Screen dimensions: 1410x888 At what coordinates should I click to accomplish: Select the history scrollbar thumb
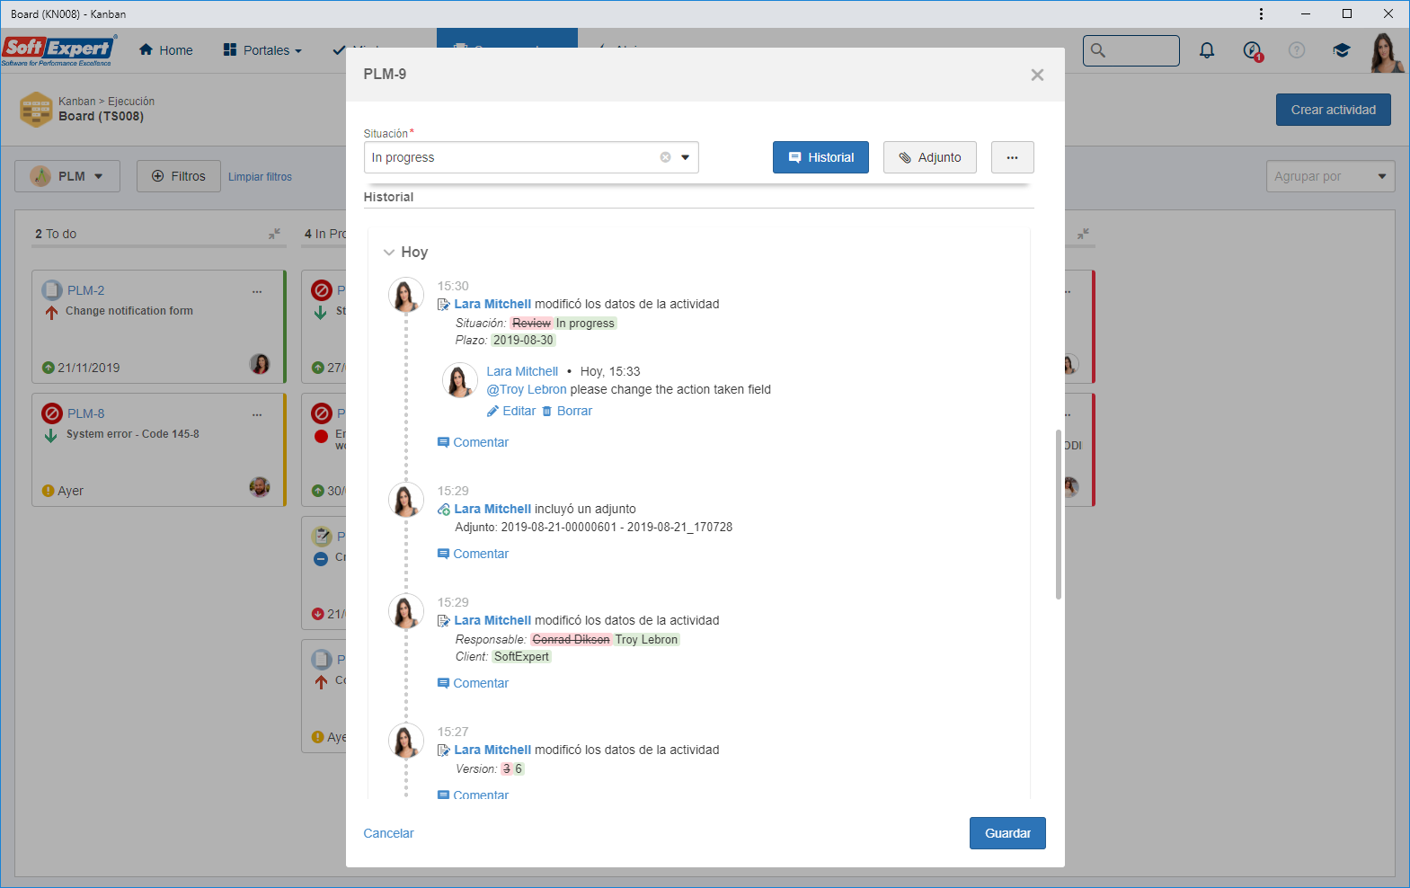pos(1058,514)
